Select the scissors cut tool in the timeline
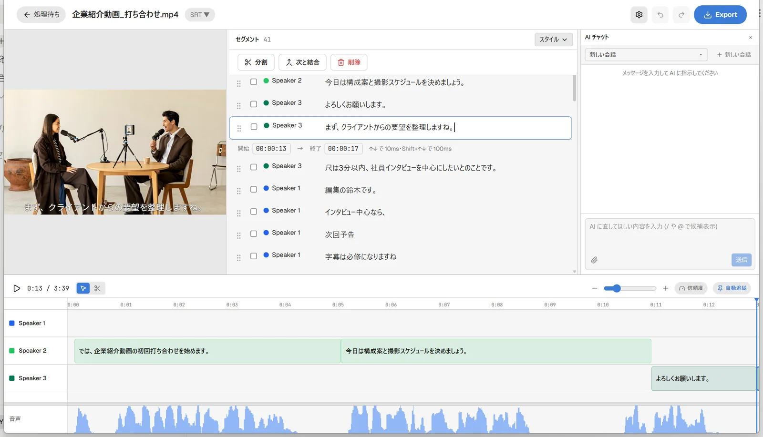This screenshot has height=437, width=763. click(x=97, y=288)
